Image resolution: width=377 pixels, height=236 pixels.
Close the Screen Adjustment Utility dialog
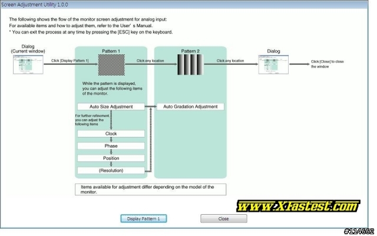pyautogui.click(x=224, y=219)
